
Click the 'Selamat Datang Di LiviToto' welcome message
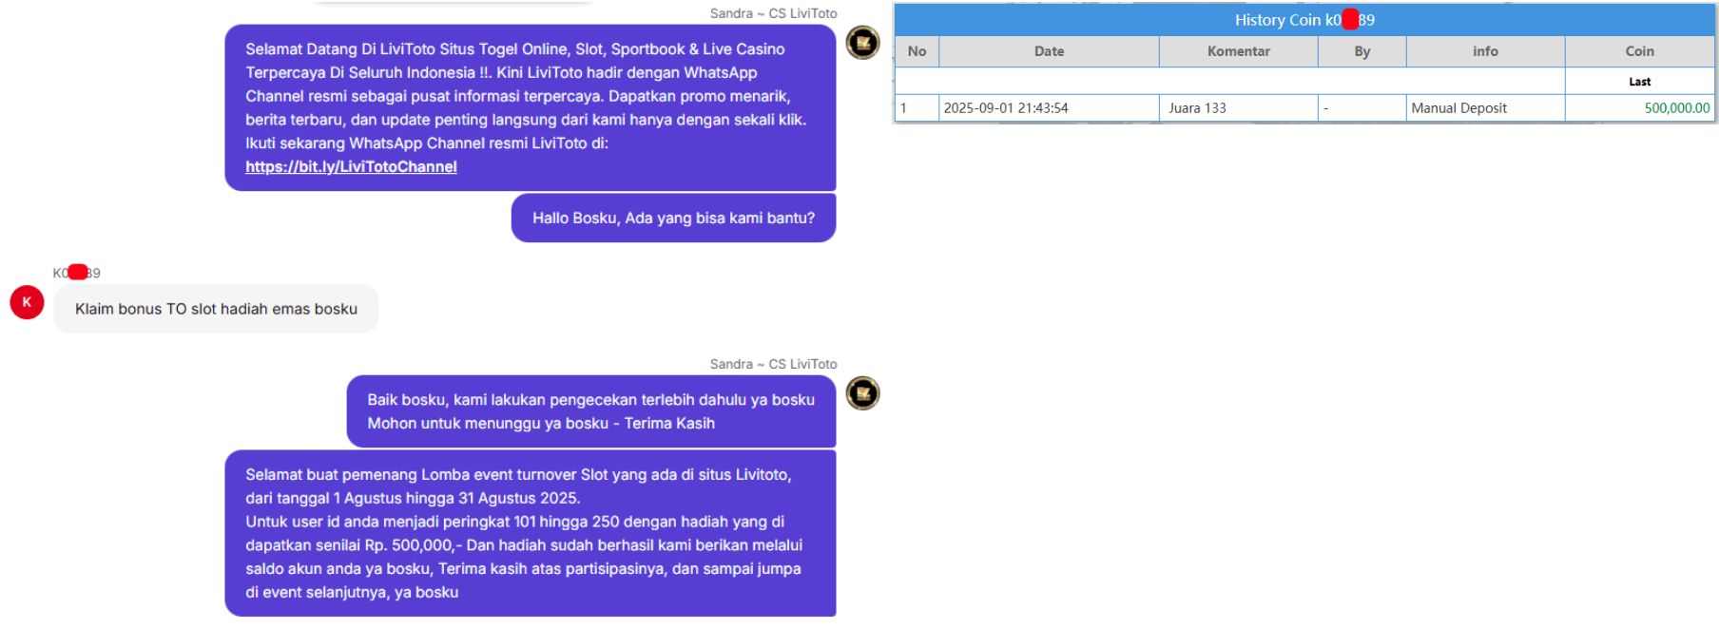coord(531,107)
